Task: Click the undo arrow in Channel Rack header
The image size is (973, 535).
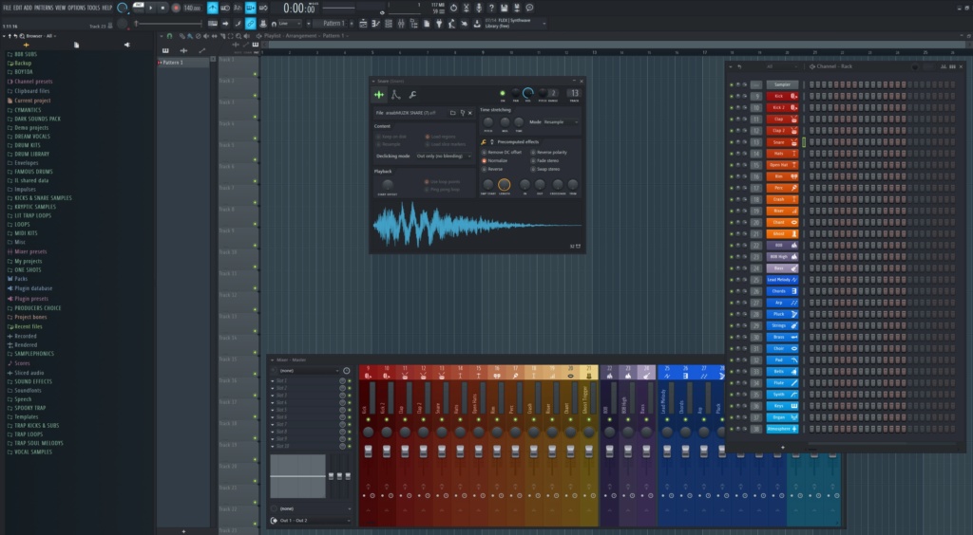Action: 739,66
